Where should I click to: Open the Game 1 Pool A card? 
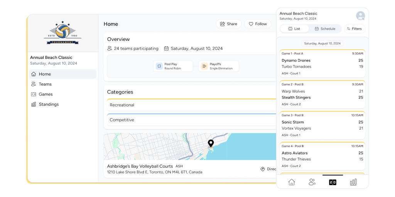pyautogui.click(x=322, y=63)
